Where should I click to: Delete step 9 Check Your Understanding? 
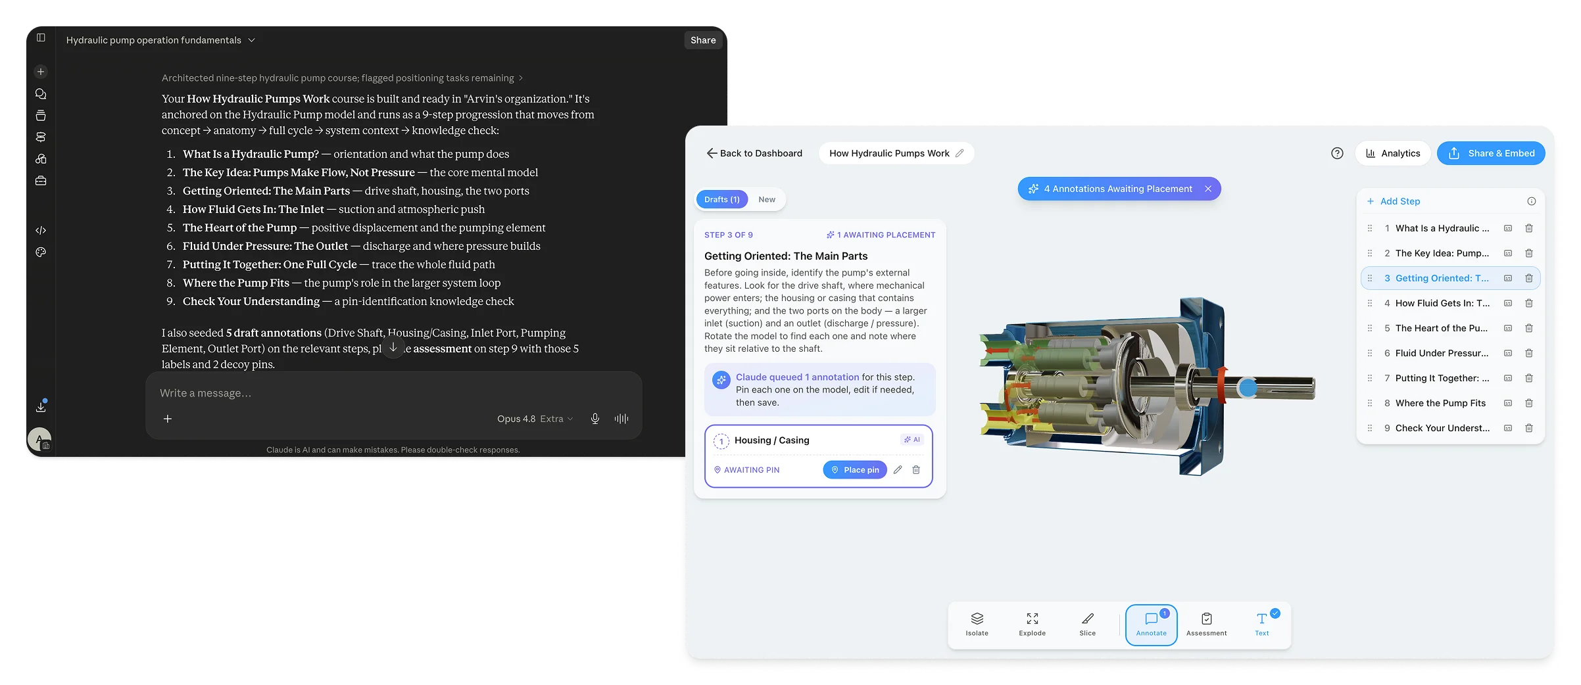point(1529,428)
